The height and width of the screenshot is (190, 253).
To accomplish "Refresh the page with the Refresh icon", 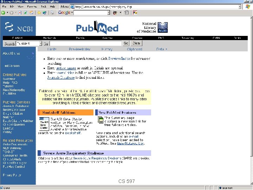I will [x=26, y=13].
